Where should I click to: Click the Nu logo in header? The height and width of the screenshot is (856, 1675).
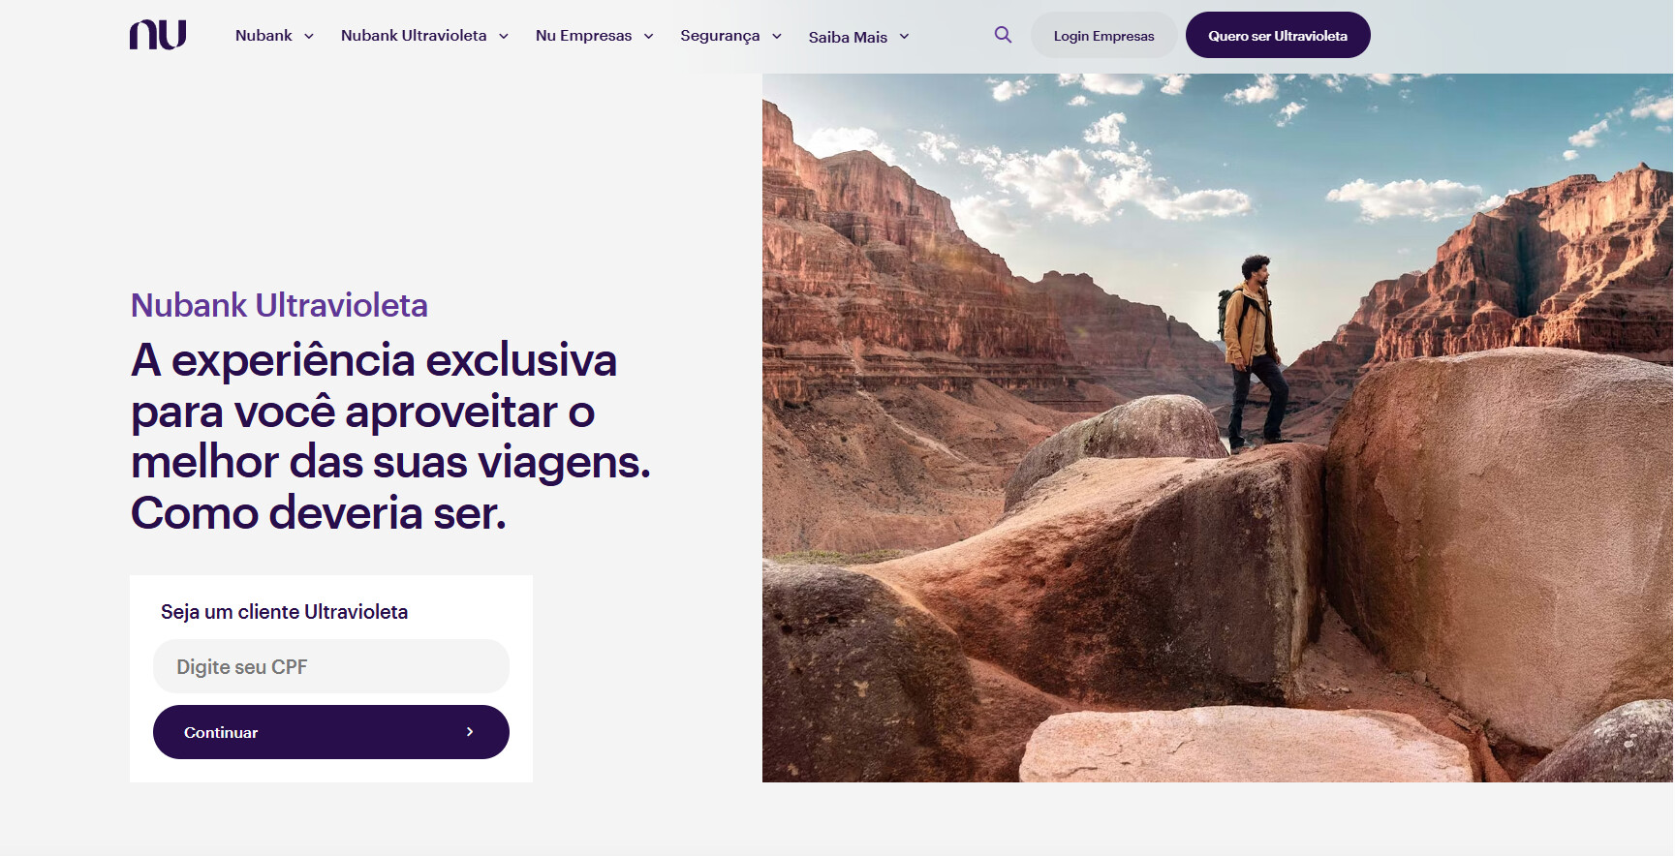pyautogui.click(x=158, y=35)
